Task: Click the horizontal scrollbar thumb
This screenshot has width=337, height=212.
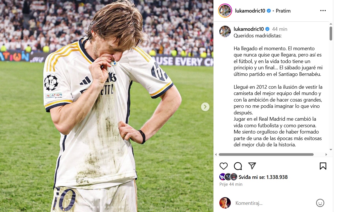Action: (266, 155)
